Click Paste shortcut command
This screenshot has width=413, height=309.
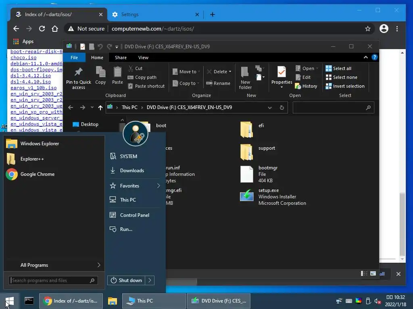click(x=146, y=86)
